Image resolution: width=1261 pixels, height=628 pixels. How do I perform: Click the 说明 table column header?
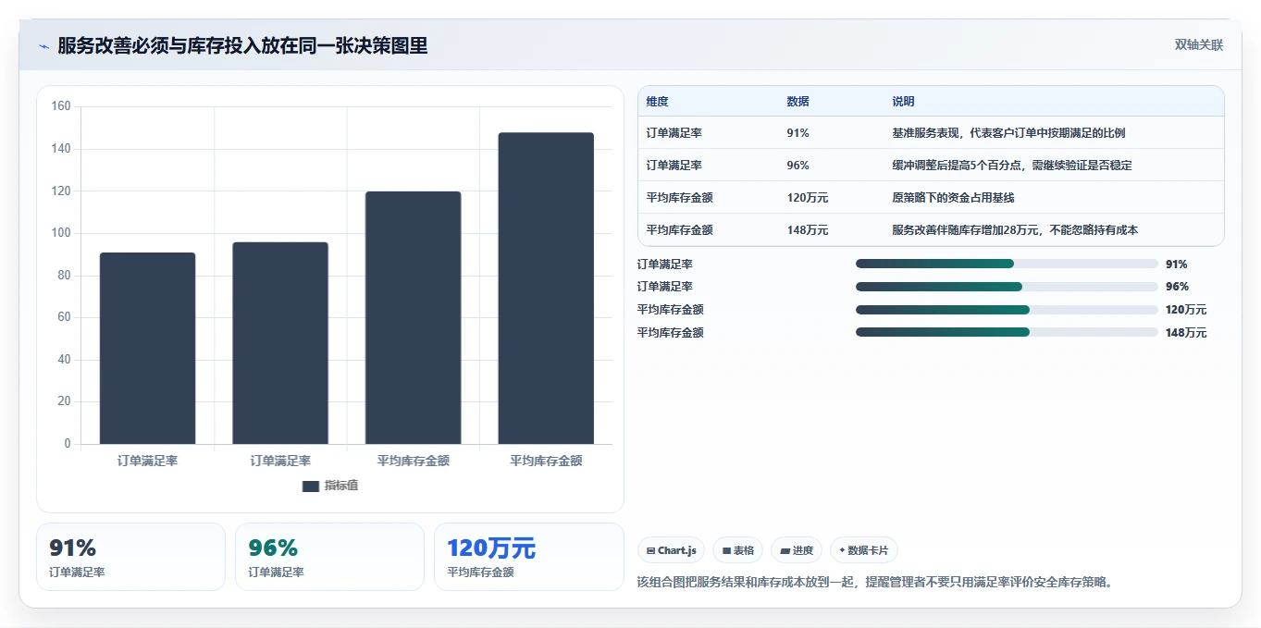click(x=903, y=102)
